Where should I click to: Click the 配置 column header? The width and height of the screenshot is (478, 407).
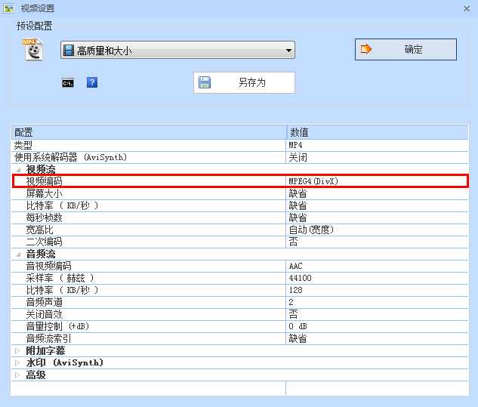[x=149, y=132]
